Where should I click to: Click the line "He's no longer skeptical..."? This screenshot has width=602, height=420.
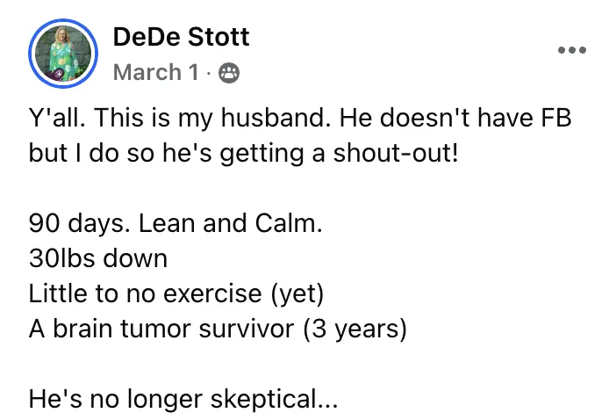pyautogui.click(x=183, y=399)
